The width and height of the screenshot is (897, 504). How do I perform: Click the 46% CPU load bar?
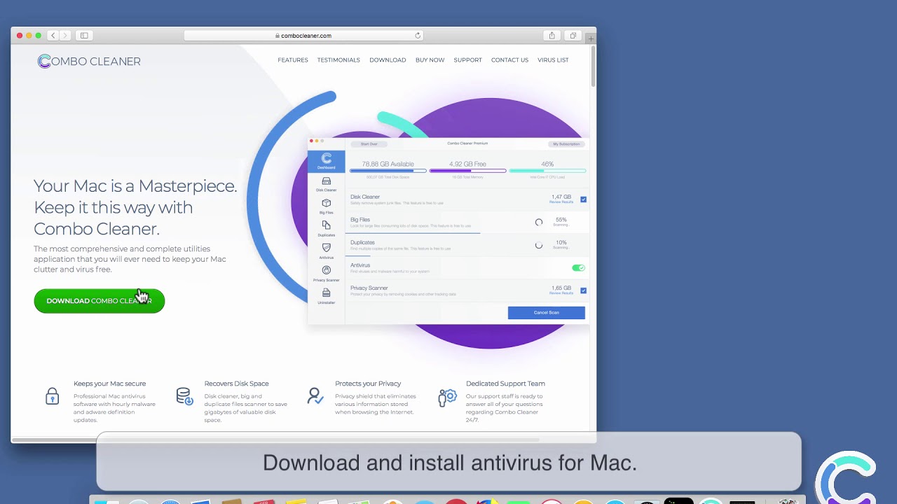click(x=547, y=170)
